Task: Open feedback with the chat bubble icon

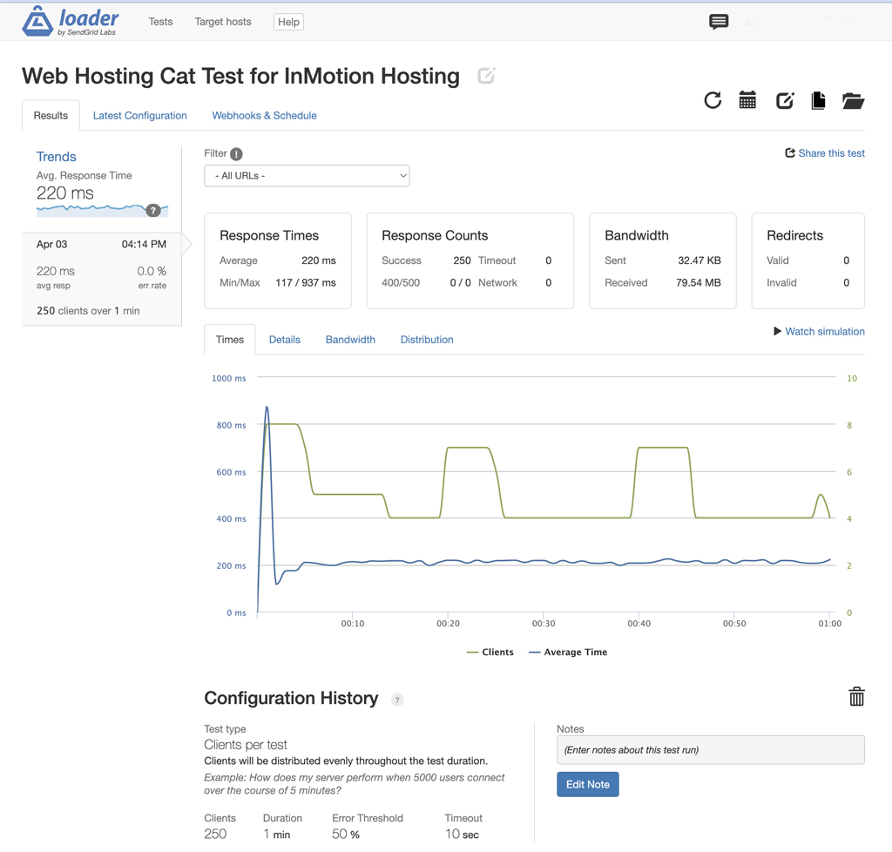Action: tap(718, 22)
